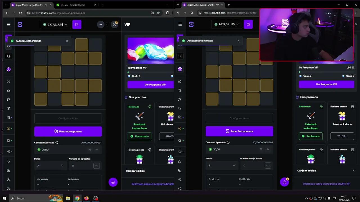Viewport: 360px width, 202px height.
Task: Open the Infórmese sobre el programa Shuffle VIP link
Action: click(326, 184)
